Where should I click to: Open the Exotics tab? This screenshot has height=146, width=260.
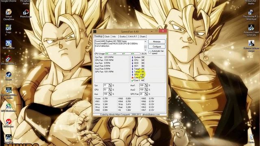pos(123,36)
